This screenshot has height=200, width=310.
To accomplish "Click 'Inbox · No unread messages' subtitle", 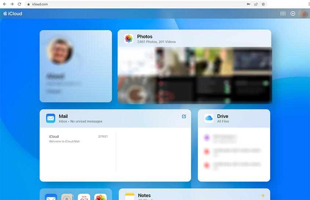I will 80,121.
